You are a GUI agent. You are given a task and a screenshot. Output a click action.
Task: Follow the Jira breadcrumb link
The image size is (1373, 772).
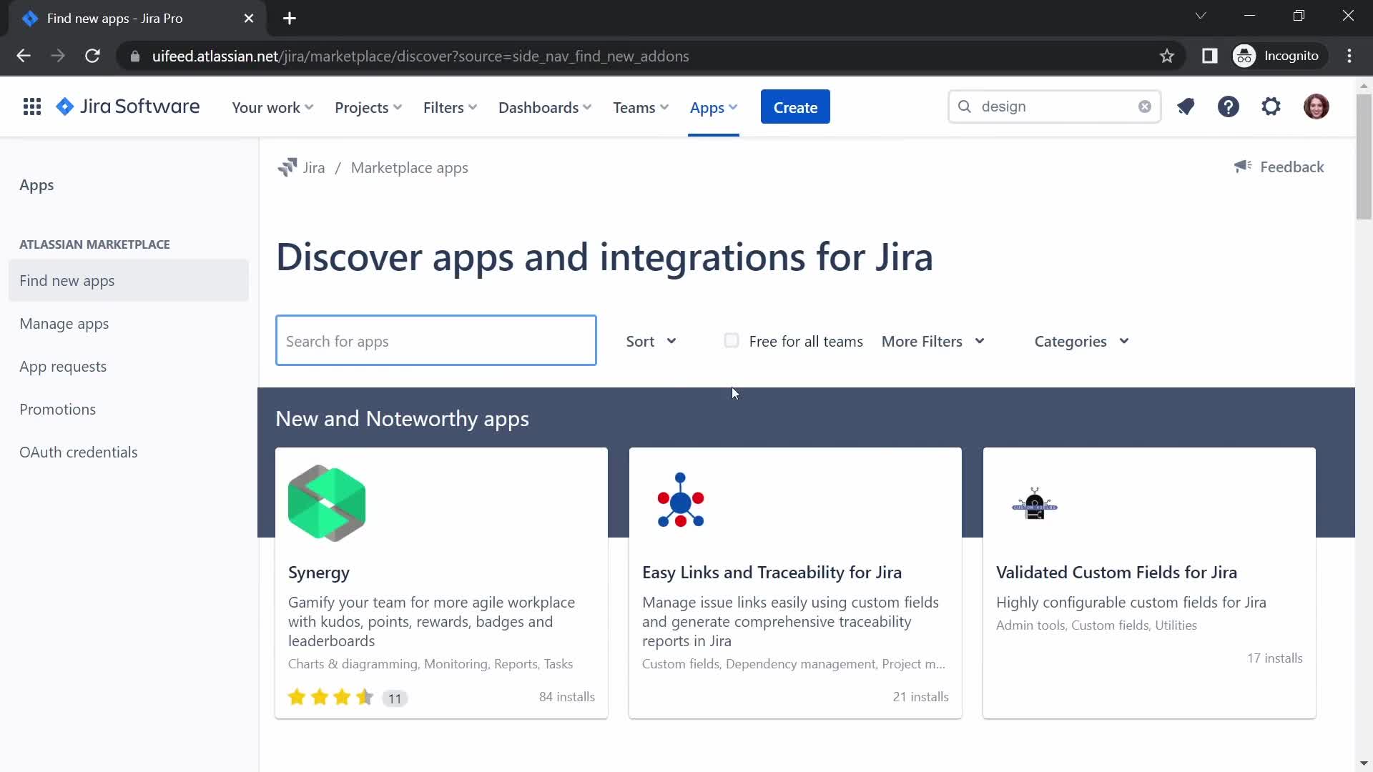(313, 167)
